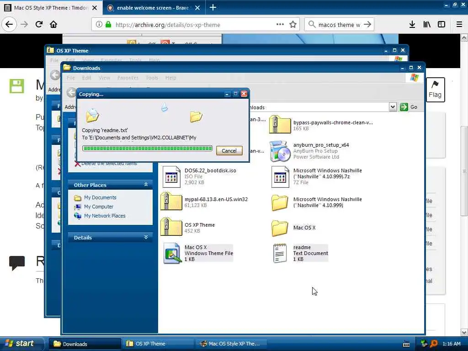Open Edit menu in Downloads window

(x=86, y=78)
